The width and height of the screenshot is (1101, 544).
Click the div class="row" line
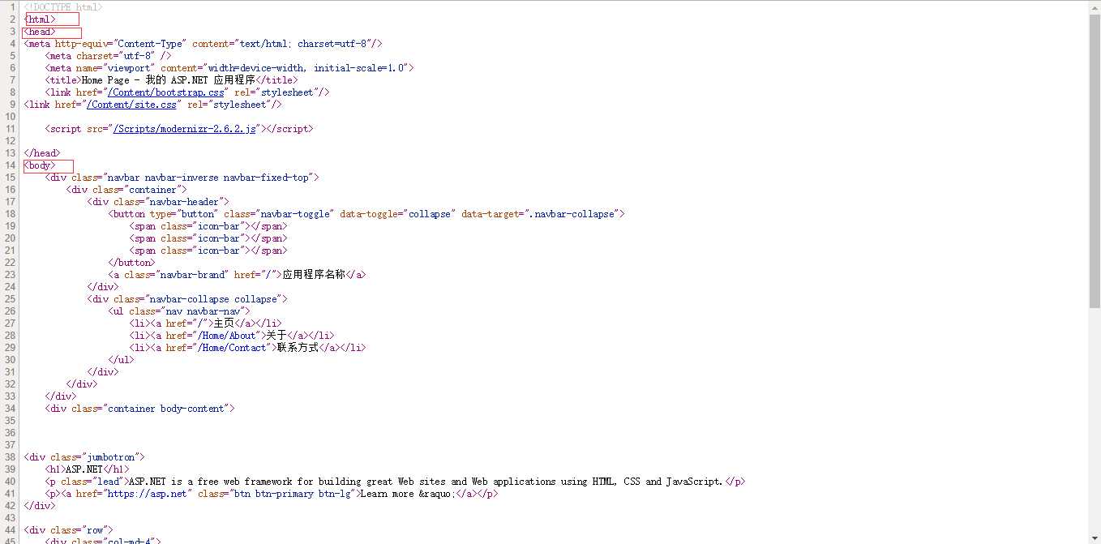[69, 530]
